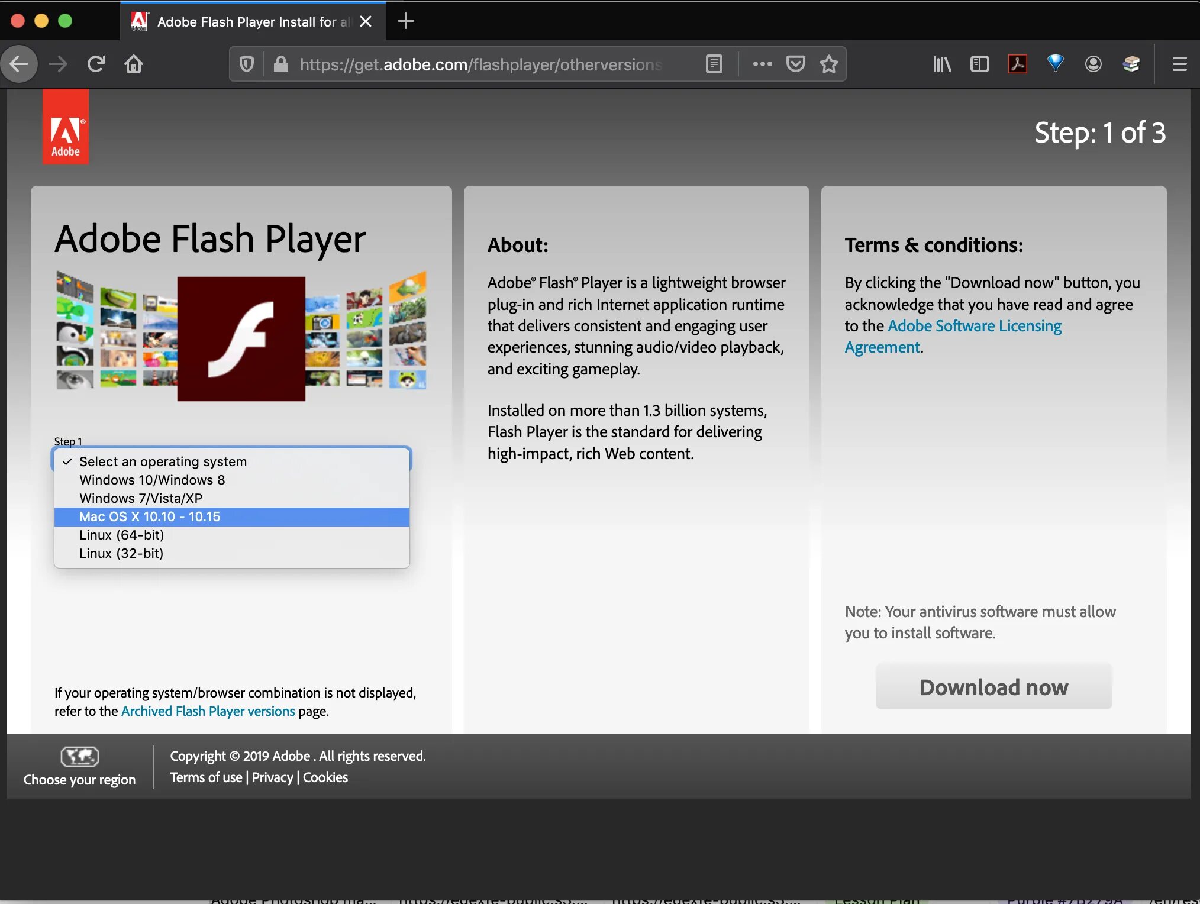The width and height of the screenshot is (1200, 904).
Task: Select Mac OS X 10.10 - 10.15 option
Action: [150, 516]
